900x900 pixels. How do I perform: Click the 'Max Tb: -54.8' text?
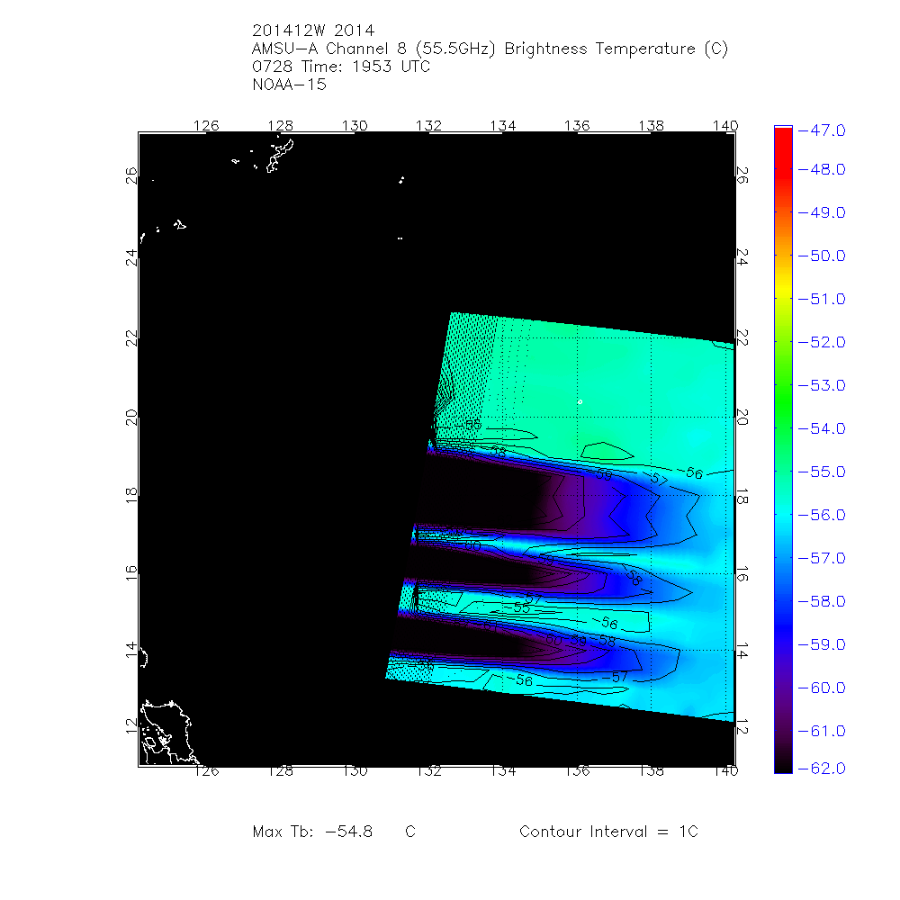[x=312, y=831]
